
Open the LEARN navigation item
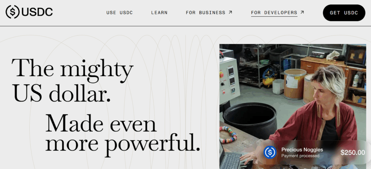[159, 13]
